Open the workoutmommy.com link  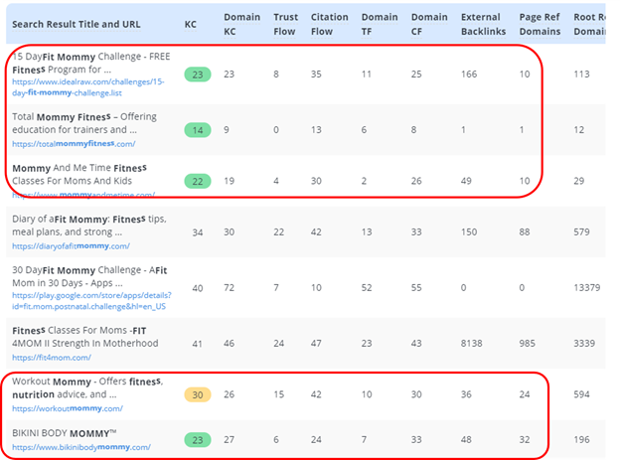(68, 408)
